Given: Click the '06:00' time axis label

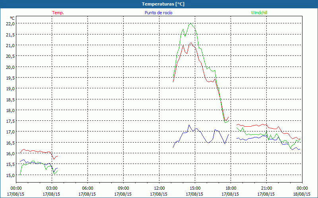Looking at the screenshot, I should pos(87,188).
